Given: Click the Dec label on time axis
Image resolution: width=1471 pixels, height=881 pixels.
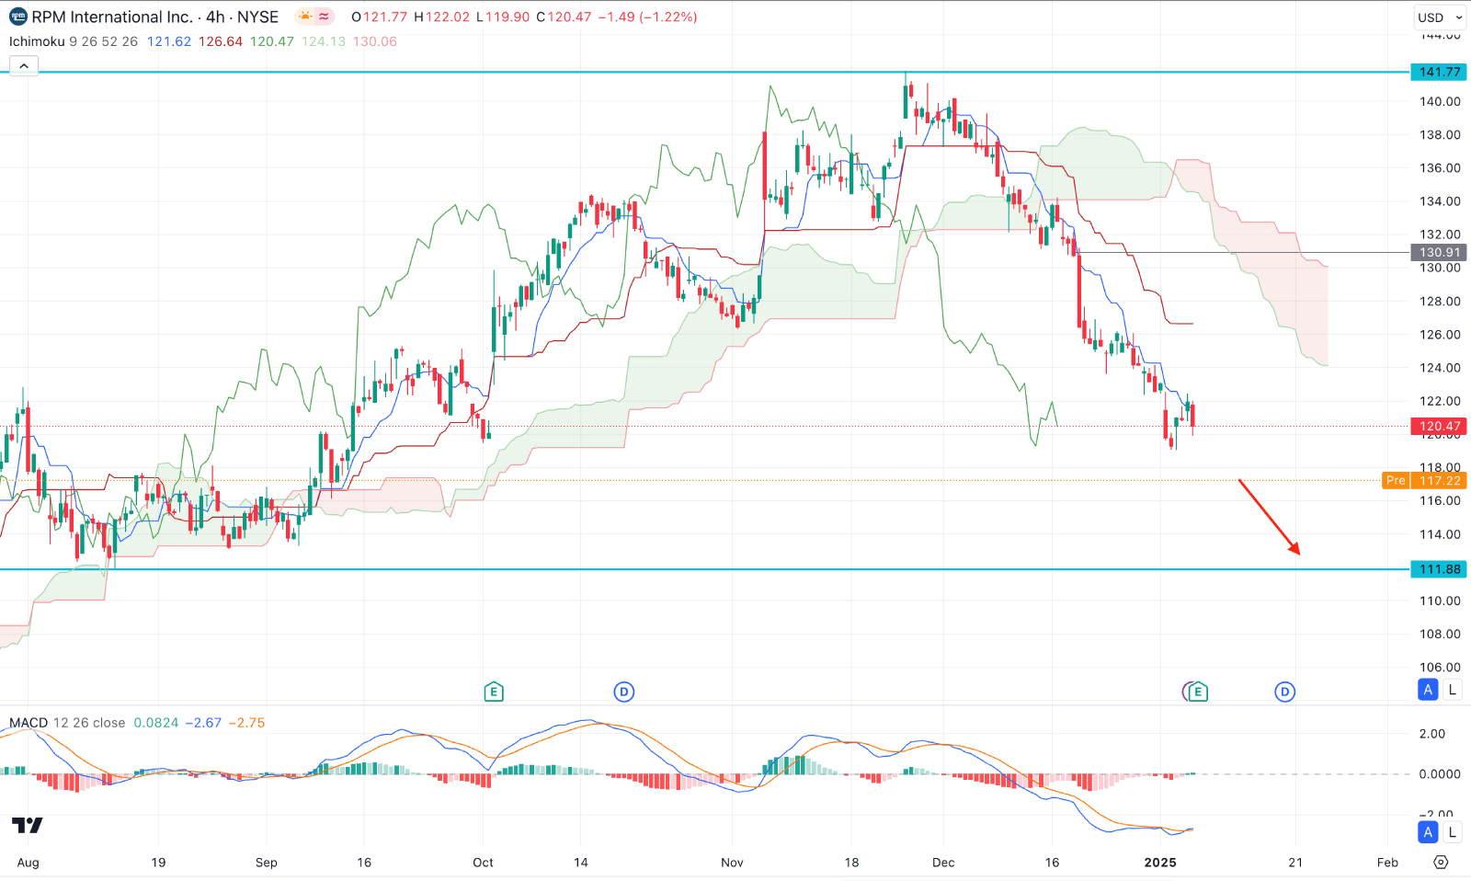Looking at the screenshot, I should (x=943, y=863).
